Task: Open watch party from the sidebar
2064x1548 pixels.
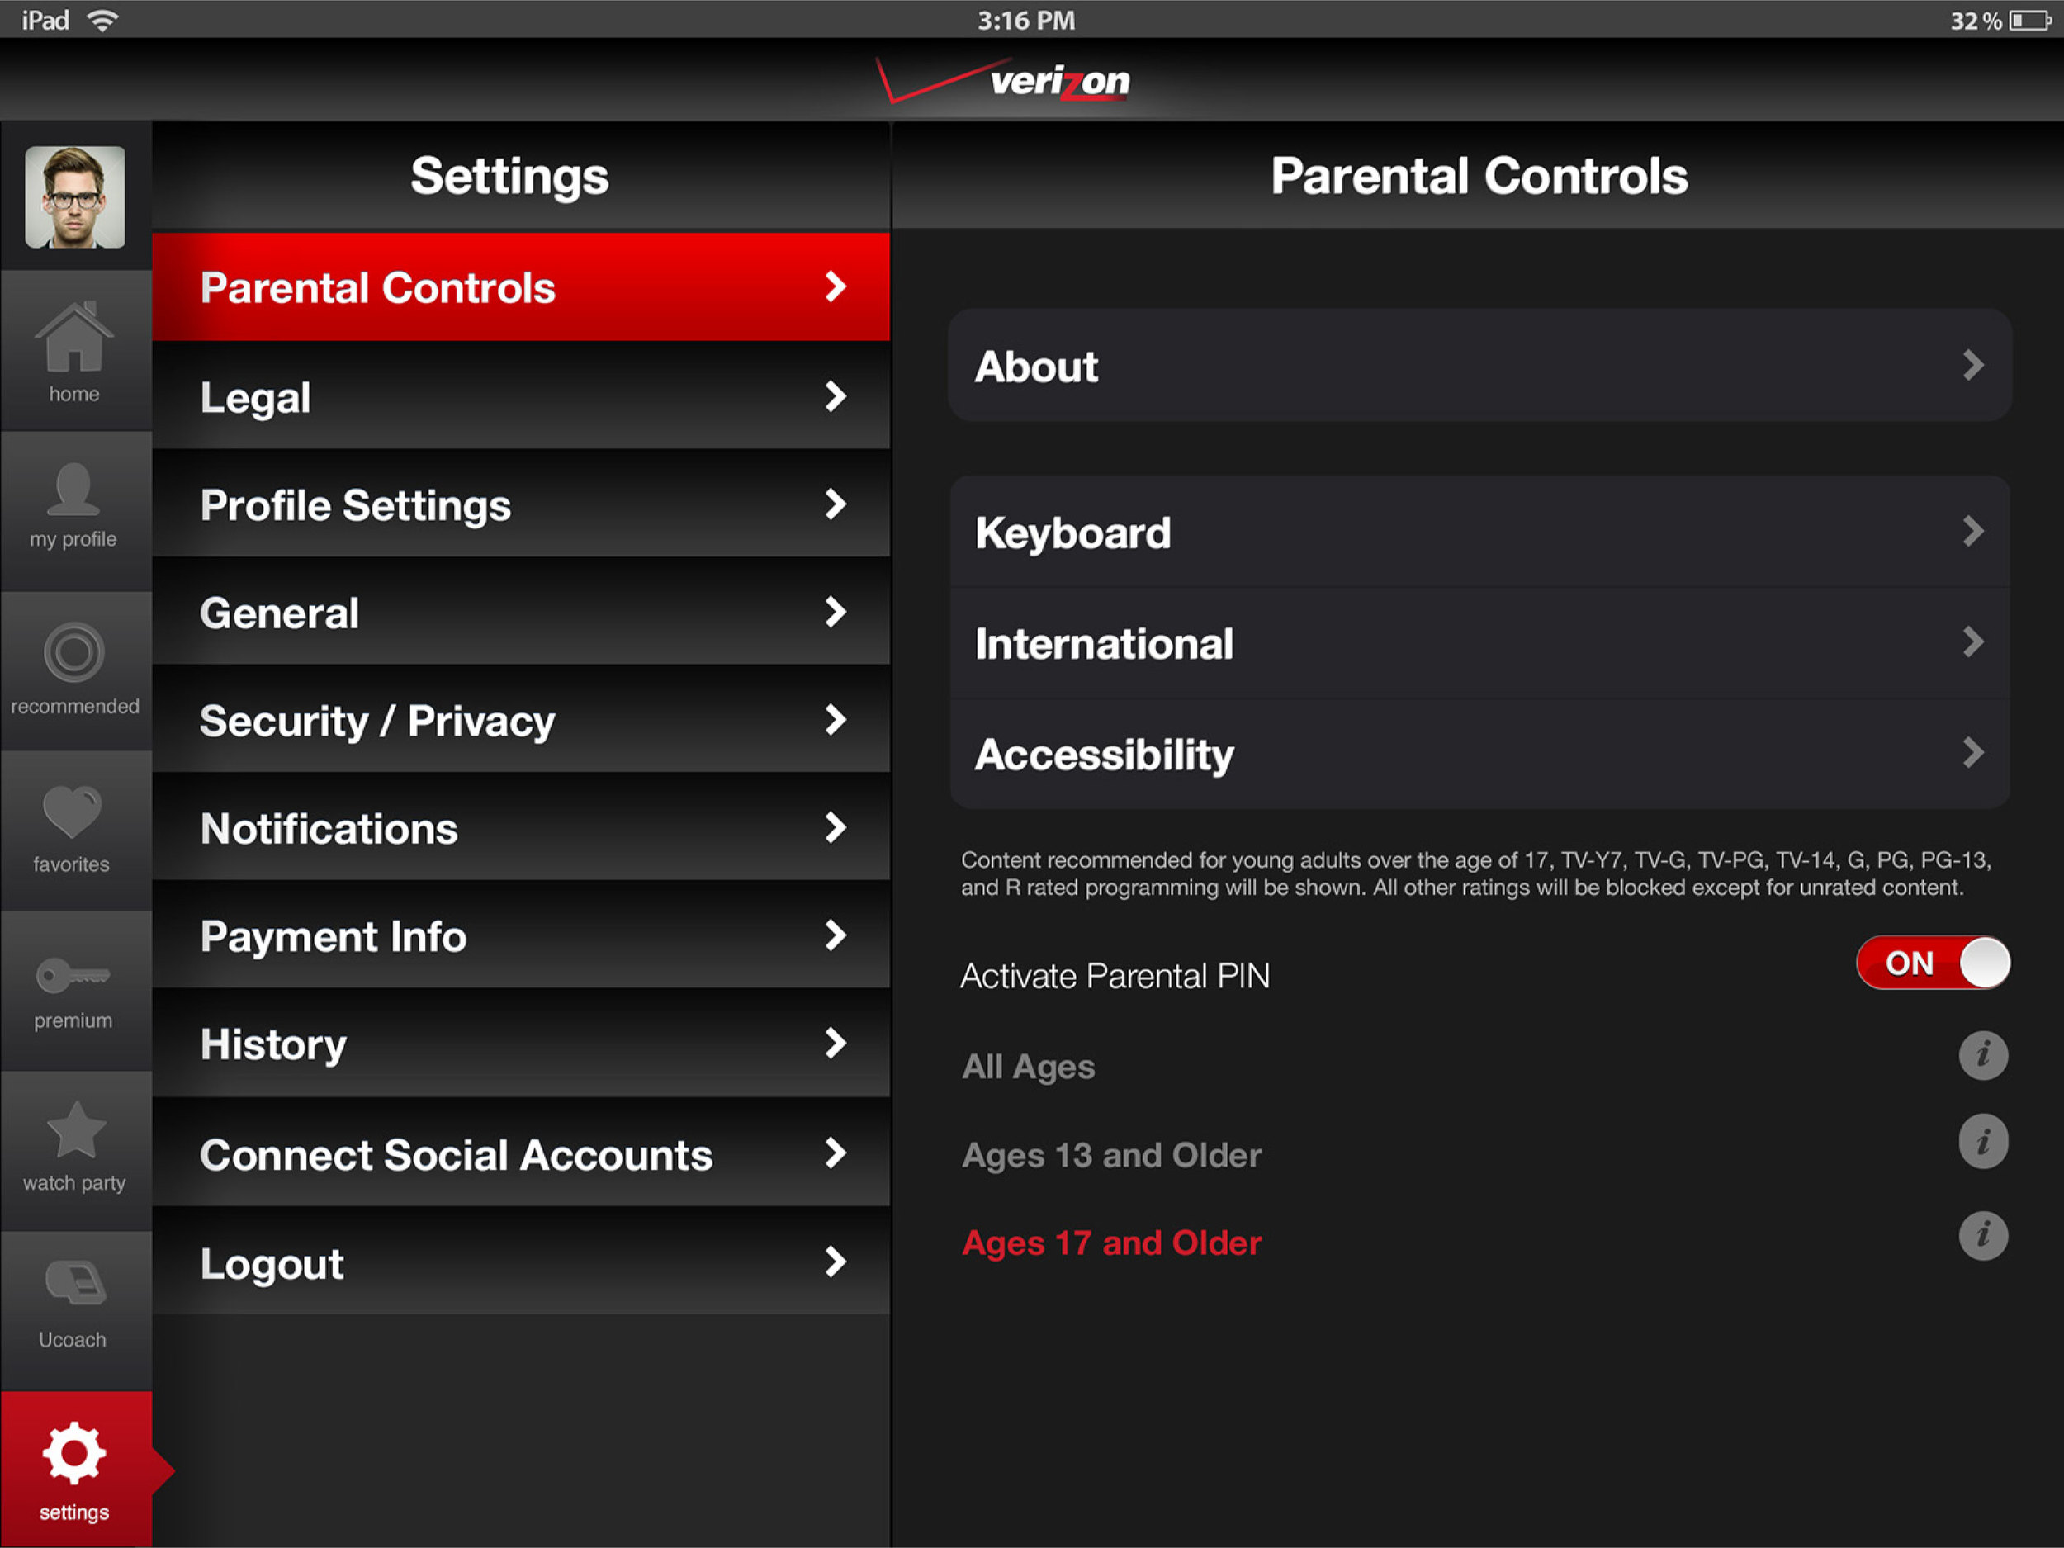Action: point(73,1140)
